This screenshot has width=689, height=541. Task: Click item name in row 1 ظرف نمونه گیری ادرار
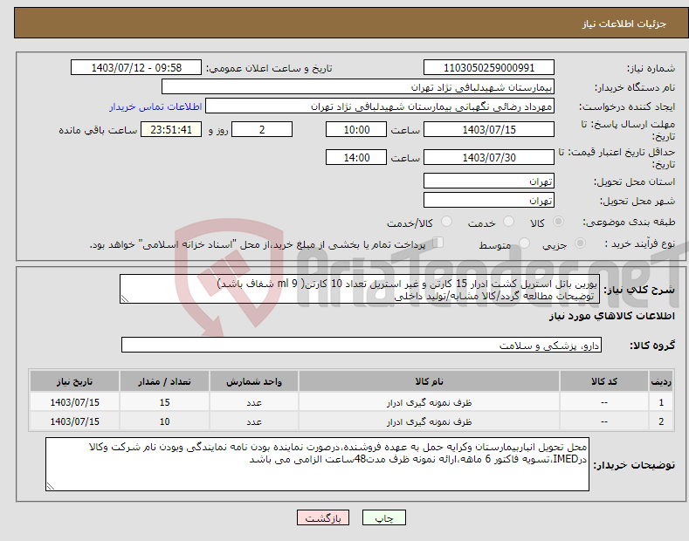click(429, 402)
